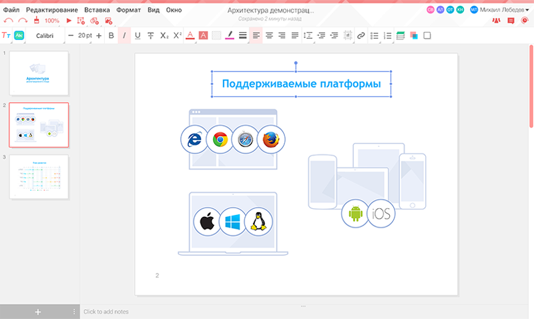
Task: Align text right
Action: click(x=282, y=35)
